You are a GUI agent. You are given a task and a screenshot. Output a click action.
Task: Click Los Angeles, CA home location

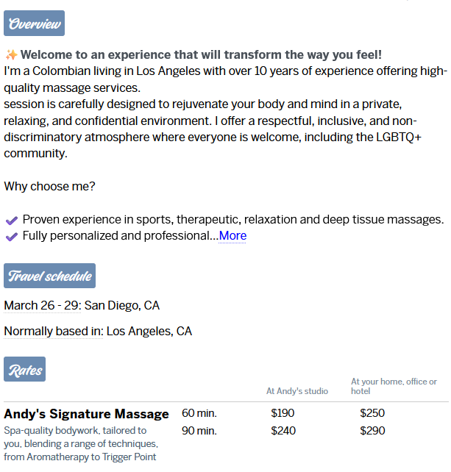(x=149, y=332)
